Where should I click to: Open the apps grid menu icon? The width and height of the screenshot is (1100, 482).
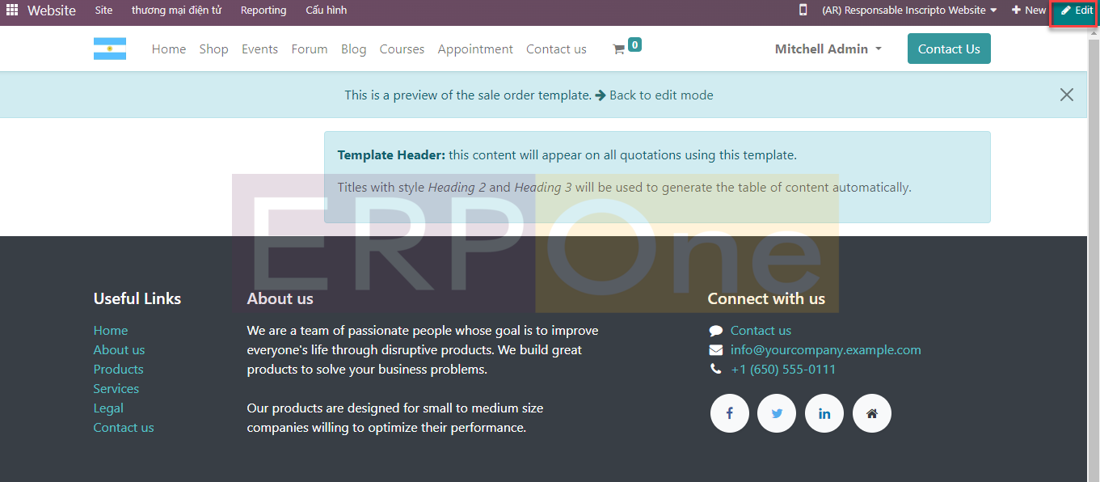(12, 11)
